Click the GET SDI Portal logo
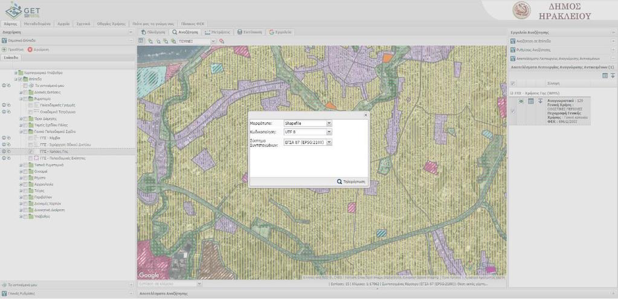This screenshot has height=299, width=618. (x=22, y=11)
